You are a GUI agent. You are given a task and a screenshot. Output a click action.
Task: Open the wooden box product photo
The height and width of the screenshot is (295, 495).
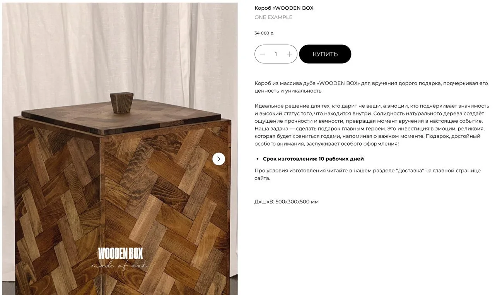(x=120, y=149)
